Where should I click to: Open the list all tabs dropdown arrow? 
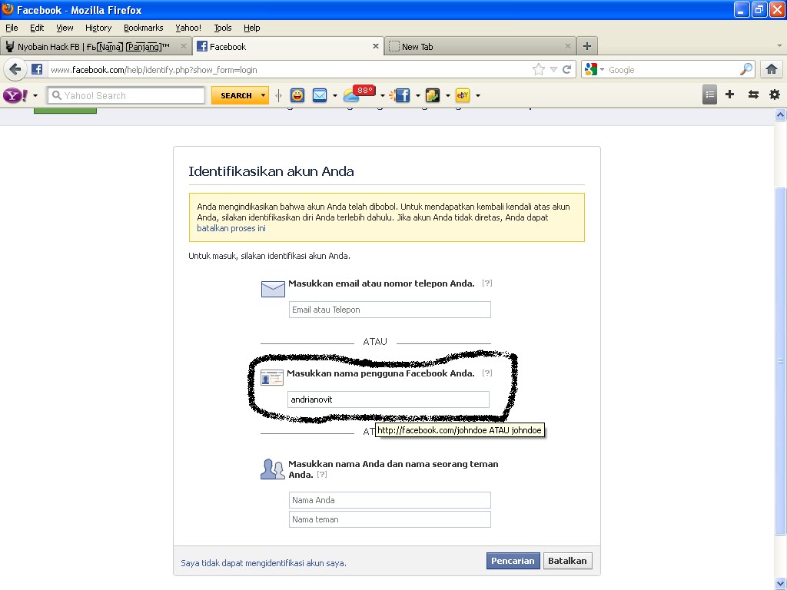click(x=779, y=46)
